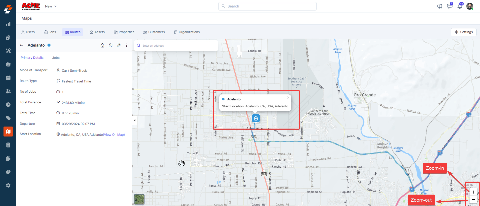
Task: Switch to the Customers map tab
Action: click(x=154, y=32)
